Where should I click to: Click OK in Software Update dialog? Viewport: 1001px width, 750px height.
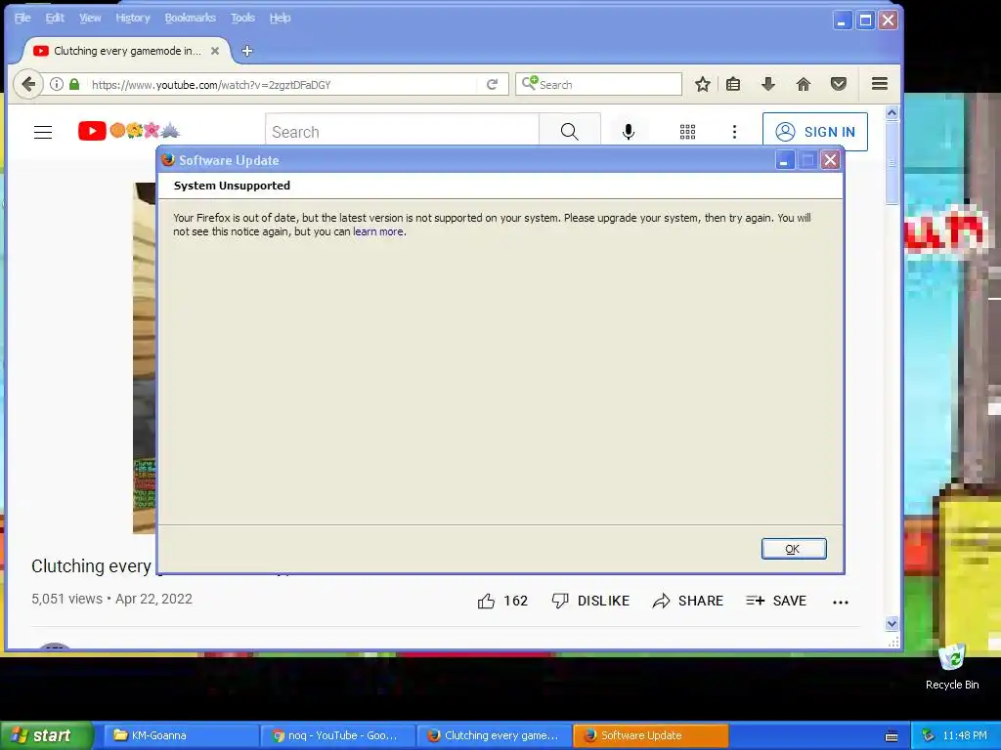pyautogui.click(x=794, y=549)
